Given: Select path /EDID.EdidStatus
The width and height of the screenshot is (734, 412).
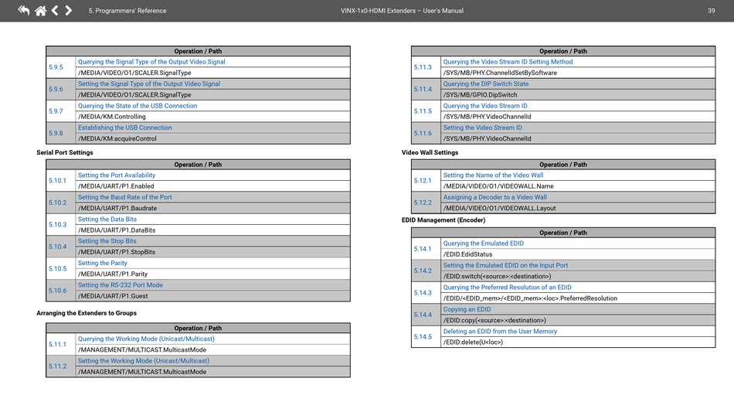Looking at the screenshot, I should click(467, 254).
